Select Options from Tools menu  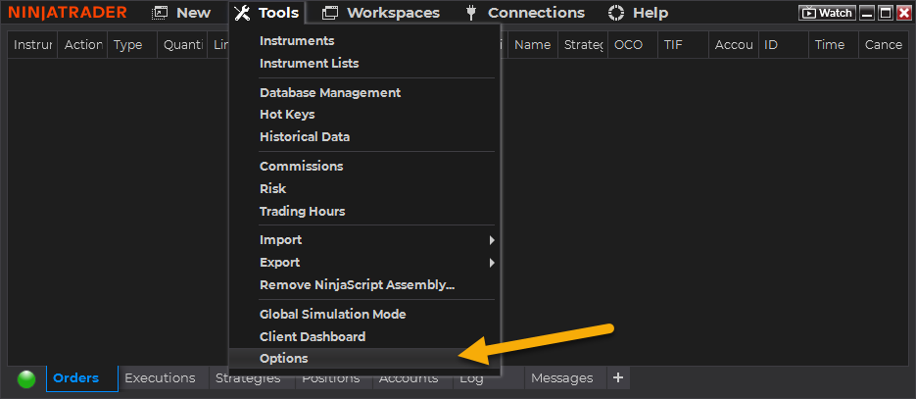(x=283, y=359)
